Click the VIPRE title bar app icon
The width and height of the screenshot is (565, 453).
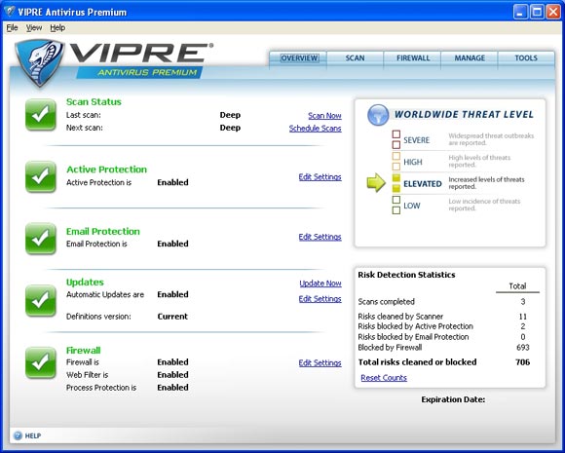tap(10, 12)
